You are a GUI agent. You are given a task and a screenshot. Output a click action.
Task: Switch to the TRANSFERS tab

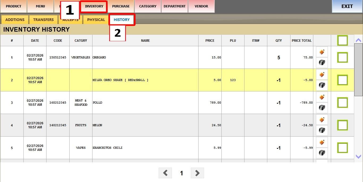[43, 20]
